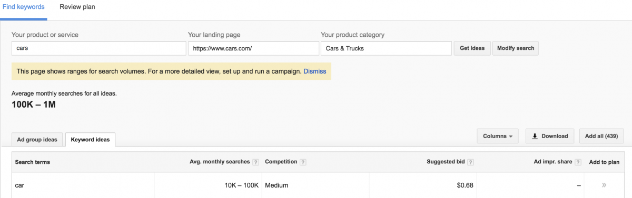Open help icon for Ad impr. share
Image resolution: width=632 pixels, height=198 pixels.
(578, 162)
